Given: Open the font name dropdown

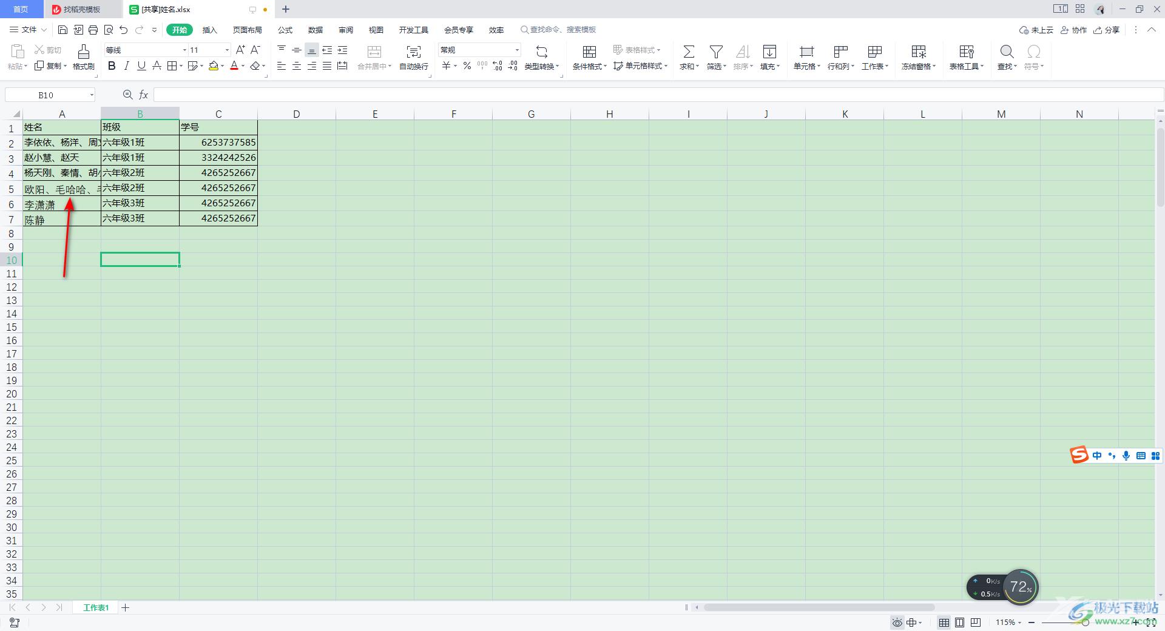Looking at the screenshot, I should (x=184, y=50).
